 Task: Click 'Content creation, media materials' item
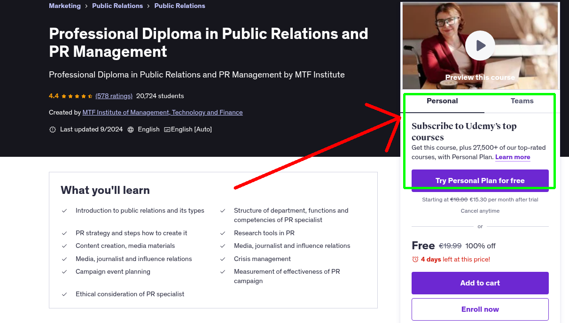pyautogui.click(x=125, y=246)
